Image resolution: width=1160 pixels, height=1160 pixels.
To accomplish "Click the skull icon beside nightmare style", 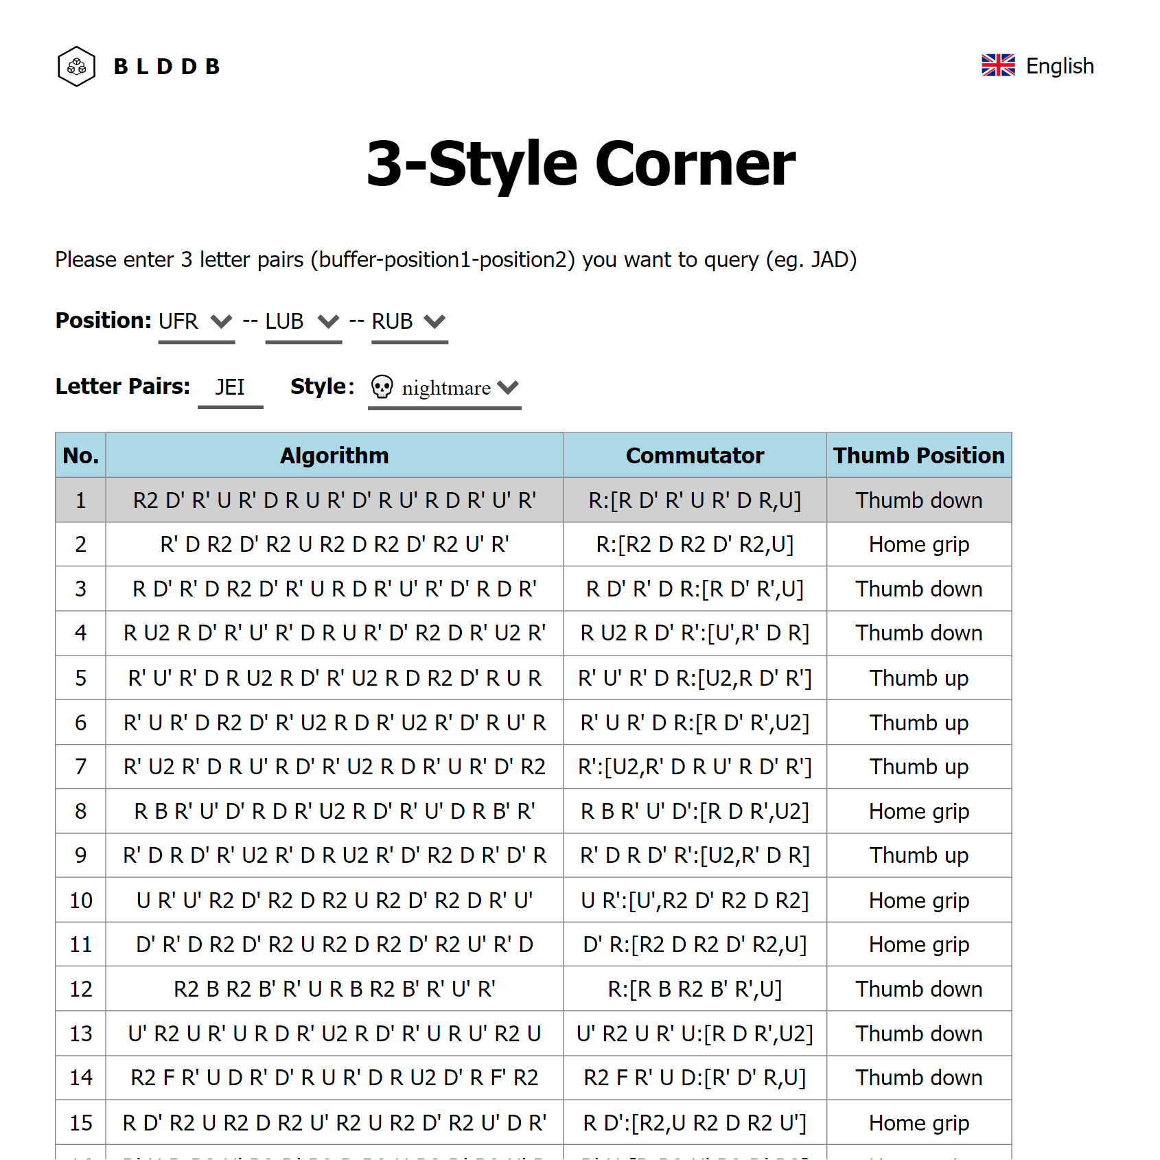I will pos(382,387).
